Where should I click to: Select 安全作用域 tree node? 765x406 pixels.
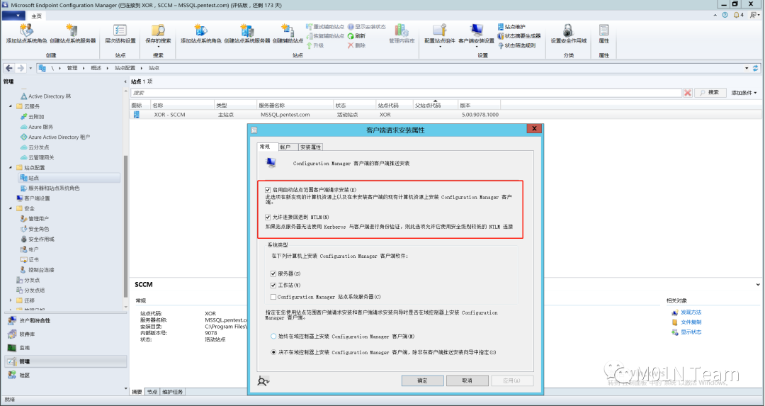click(x=37, y=239)
